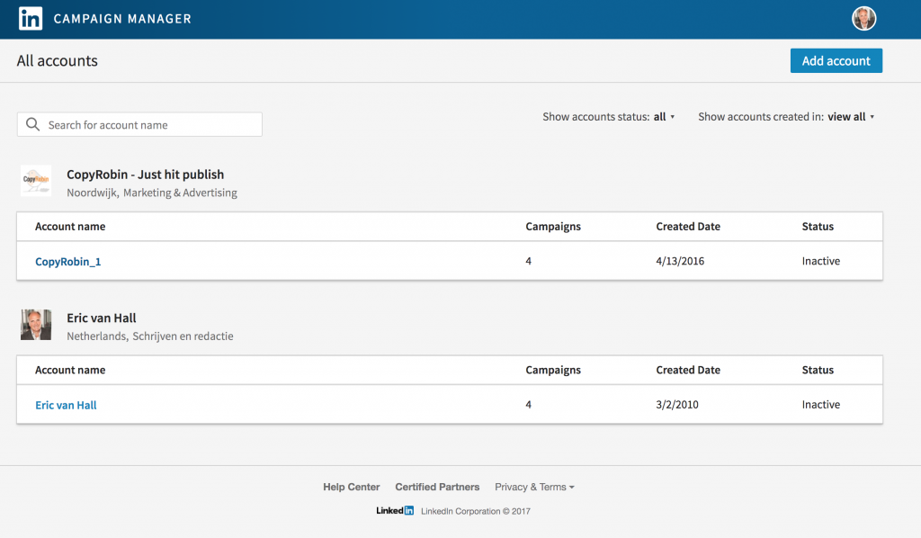This screenshot has height=538, width=921.
Task: Click the LinkedIn logo icon
Action: pyautogui.click(x=31, y=19)
